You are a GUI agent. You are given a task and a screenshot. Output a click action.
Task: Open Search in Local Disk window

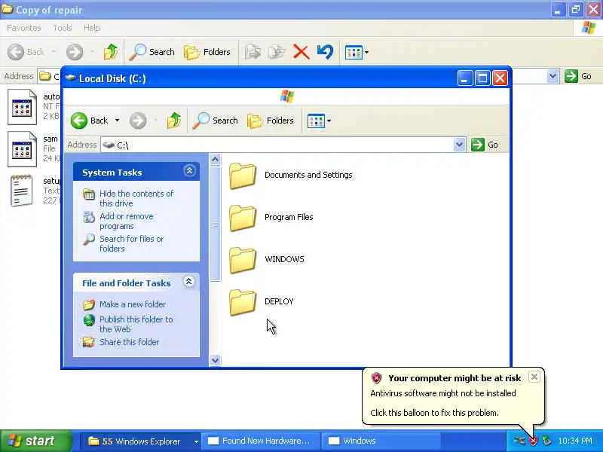(x=216, y=121)
